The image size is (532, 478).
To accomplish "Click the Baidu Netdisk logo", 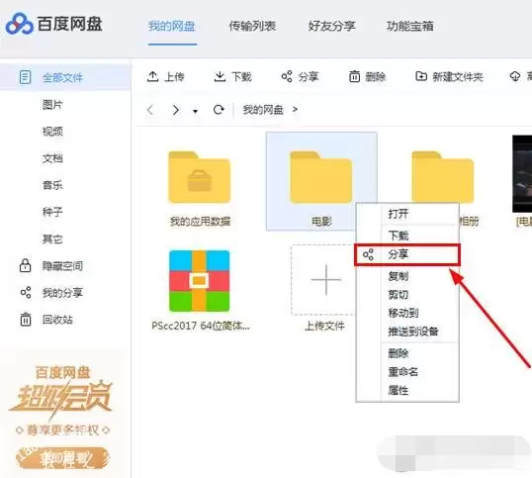I will [54, 24].
